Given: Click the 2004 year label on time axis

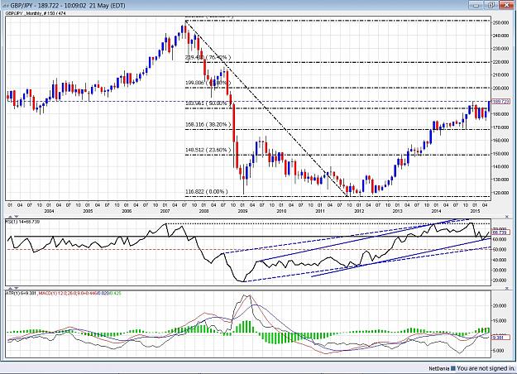Looking at the screenshot, I should click(x=49, y=211).
